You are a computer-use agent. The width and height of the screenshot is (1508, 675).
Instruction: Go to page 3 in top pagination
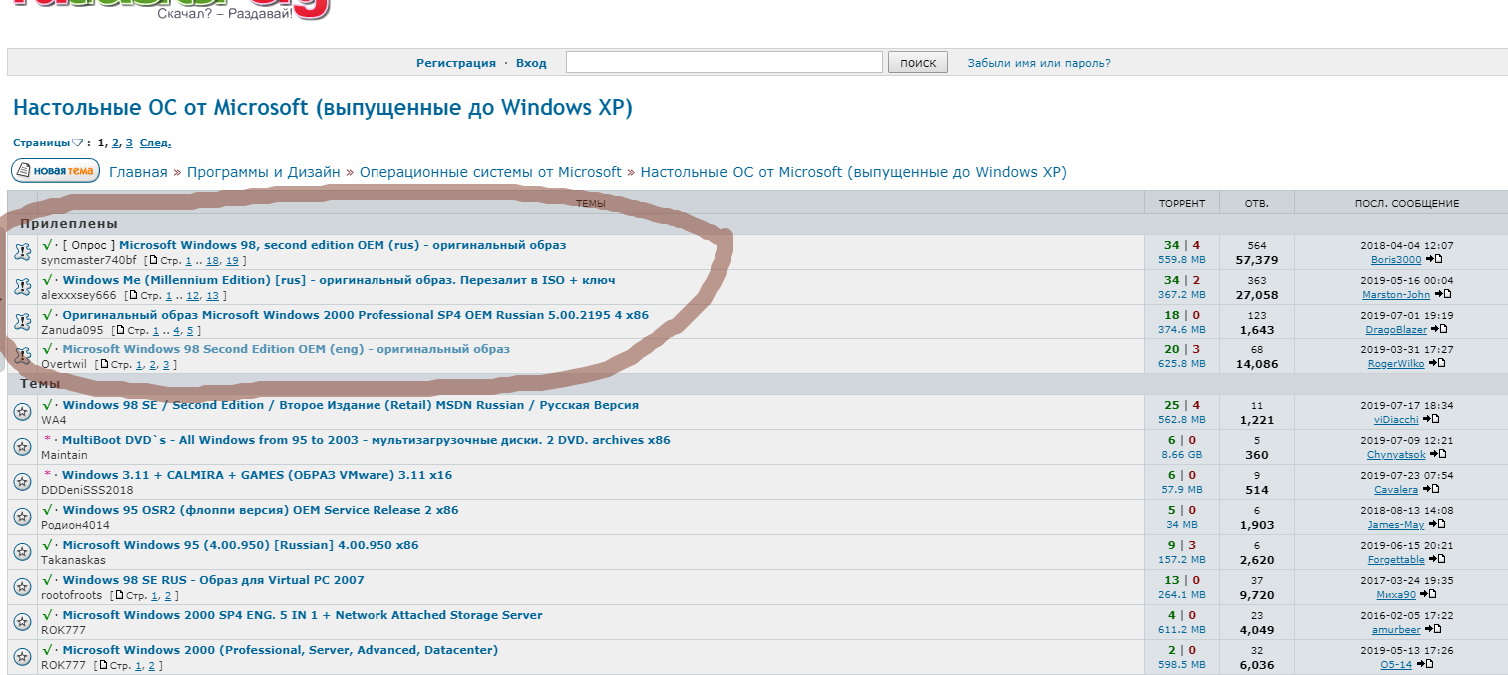(x=128, y=143)
